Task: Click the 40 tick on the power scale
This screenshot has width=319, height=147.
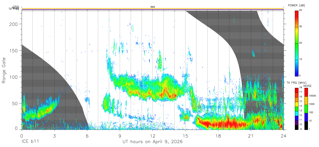Action: click(x=301, y=10)
